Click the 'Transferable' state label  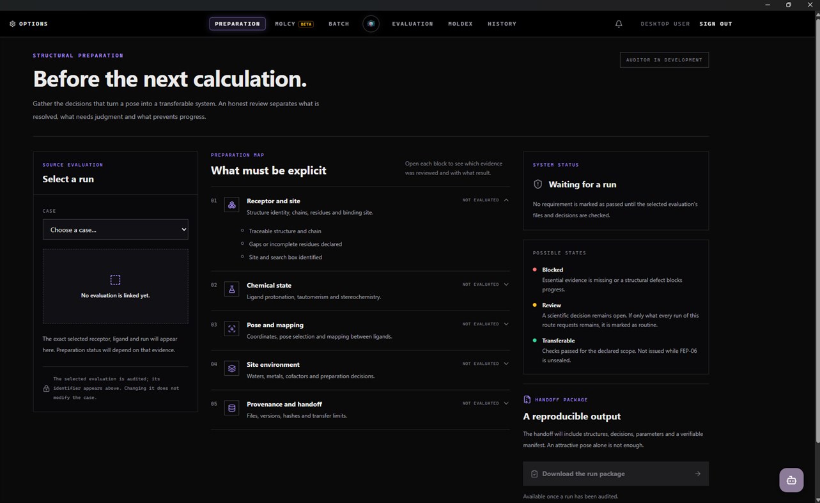[558, 341]
